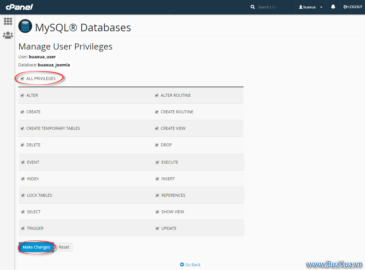The width and height of the screenshot is (365, 270).
Task: Toggle CREATE TEMPORARY TABLES checkbox
Action: pos(22,128)
